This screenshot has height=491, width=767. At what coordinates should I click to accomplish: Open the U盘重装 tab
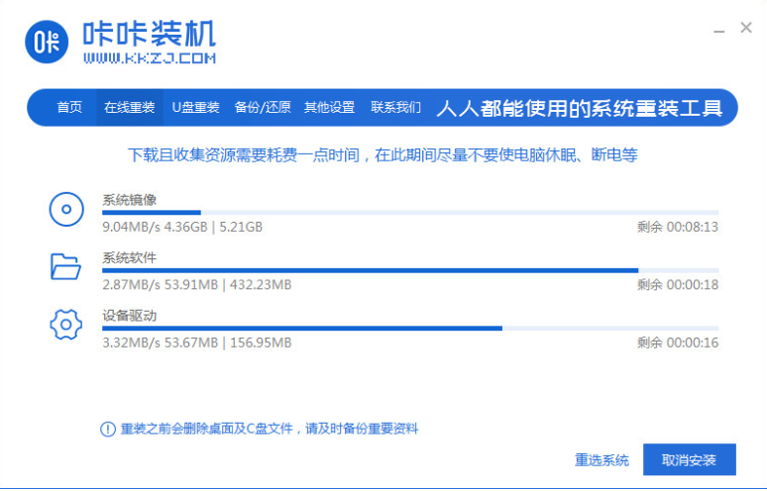pyautogui.click(x=195, y=107)
